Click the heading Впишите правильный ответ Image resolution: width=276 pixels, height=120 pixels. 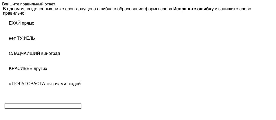coord(29,4)
